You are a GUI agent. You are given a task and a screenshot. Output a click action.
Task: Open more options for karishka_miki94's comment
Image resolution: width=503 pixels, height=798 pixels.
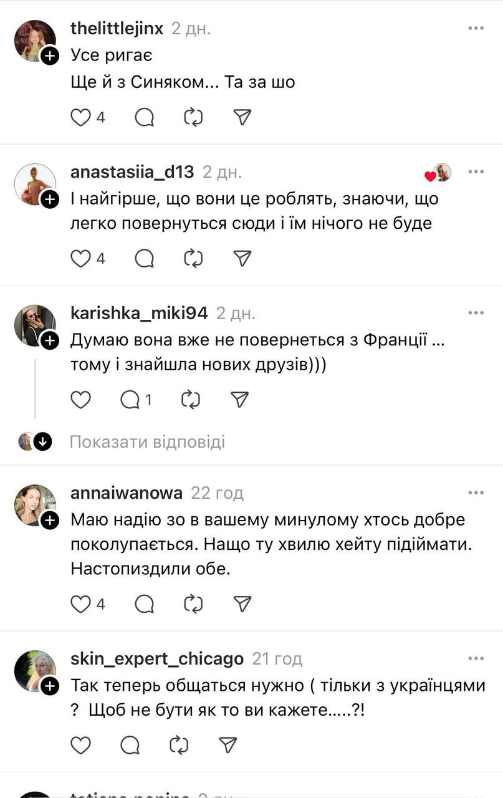point(476,313)
